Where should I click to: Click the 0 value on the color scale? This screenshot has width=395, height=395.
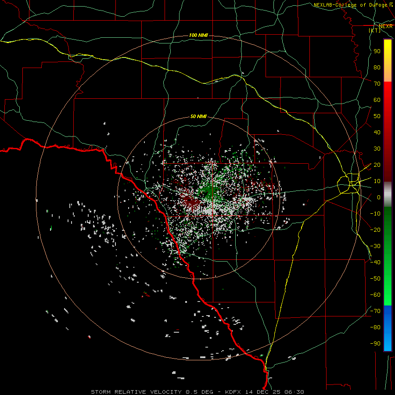(x=379, y=197)
